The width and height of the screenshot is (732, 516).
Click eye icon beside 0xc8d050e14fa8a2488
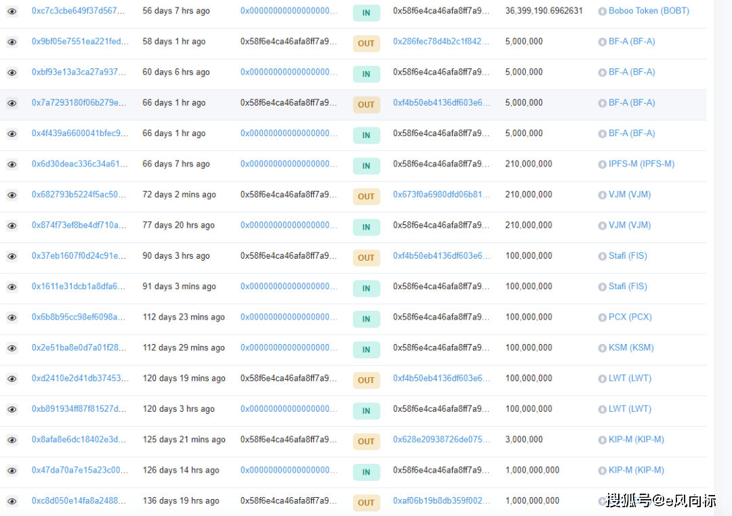tap(12, 501)
